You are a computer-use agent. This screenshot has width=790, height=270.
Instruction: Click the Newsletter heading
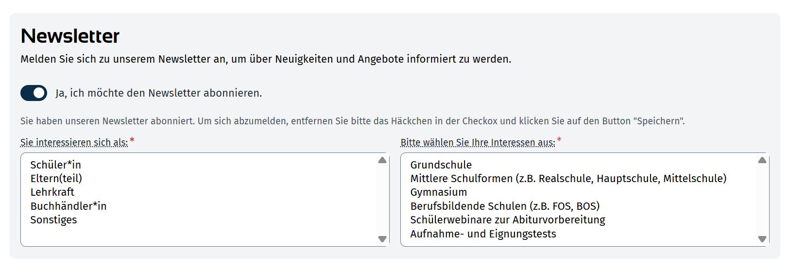click(x=70, y=36)
